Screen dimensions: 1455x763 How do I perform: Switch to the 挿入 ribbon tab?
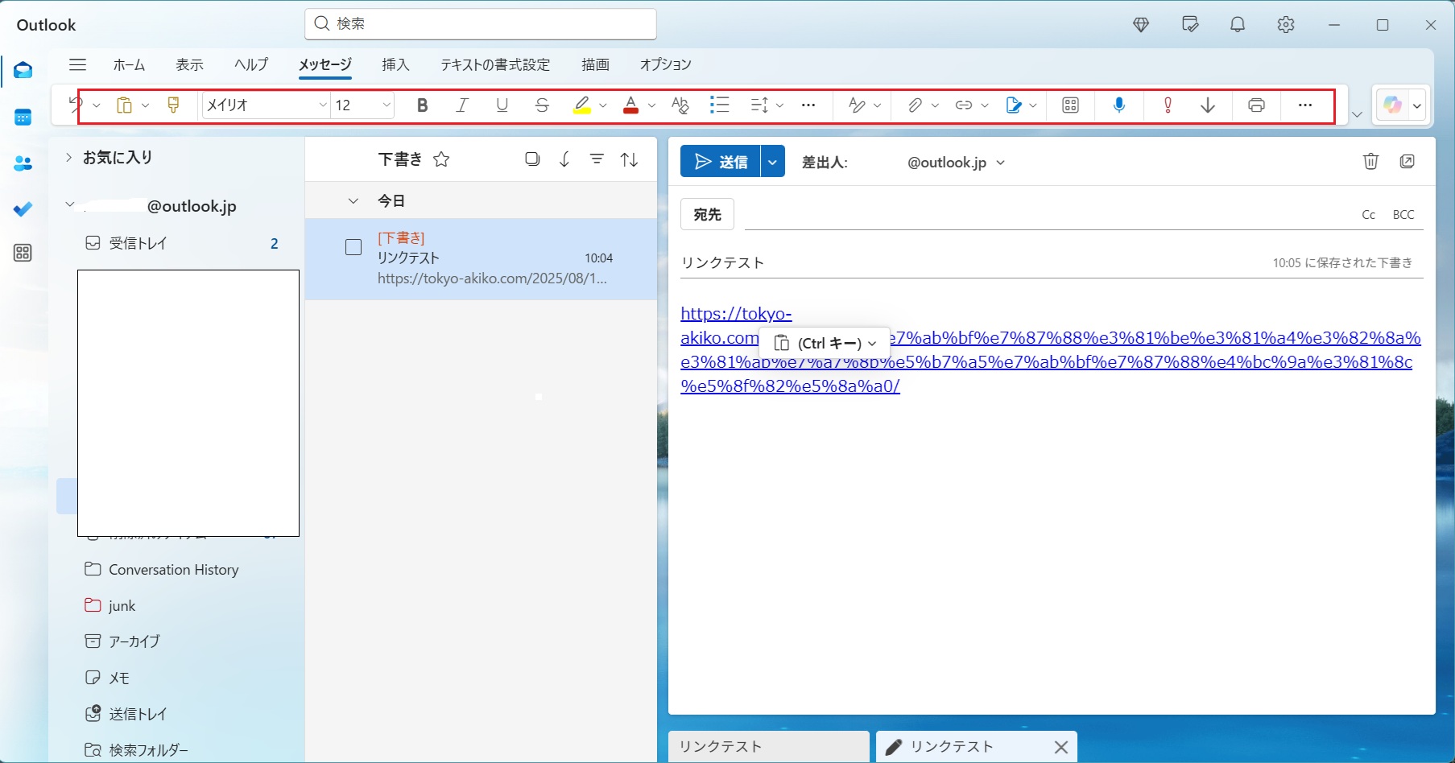click(x=395, y=64)
